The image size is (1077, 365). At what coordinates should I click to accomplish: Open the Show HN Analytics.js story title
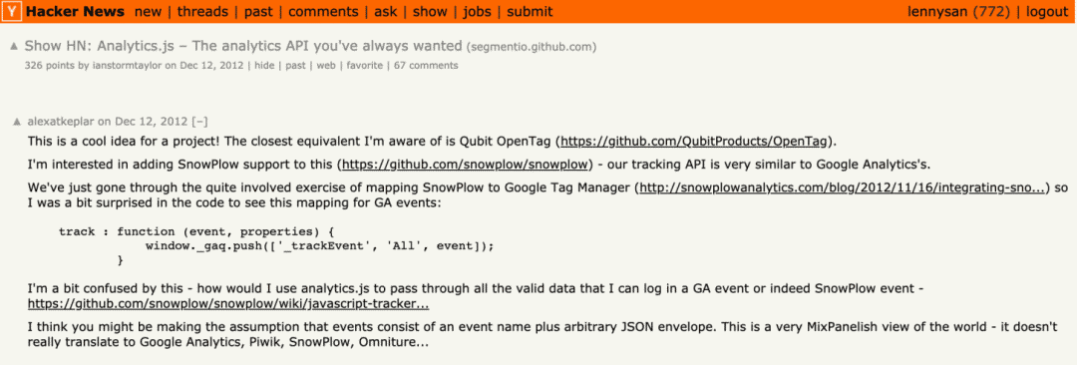[x=243, y=46]
